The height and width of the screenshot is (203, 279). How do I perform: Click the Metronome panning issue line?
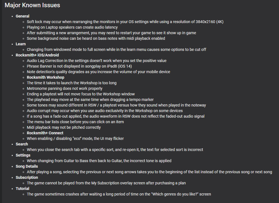point(65,88)
